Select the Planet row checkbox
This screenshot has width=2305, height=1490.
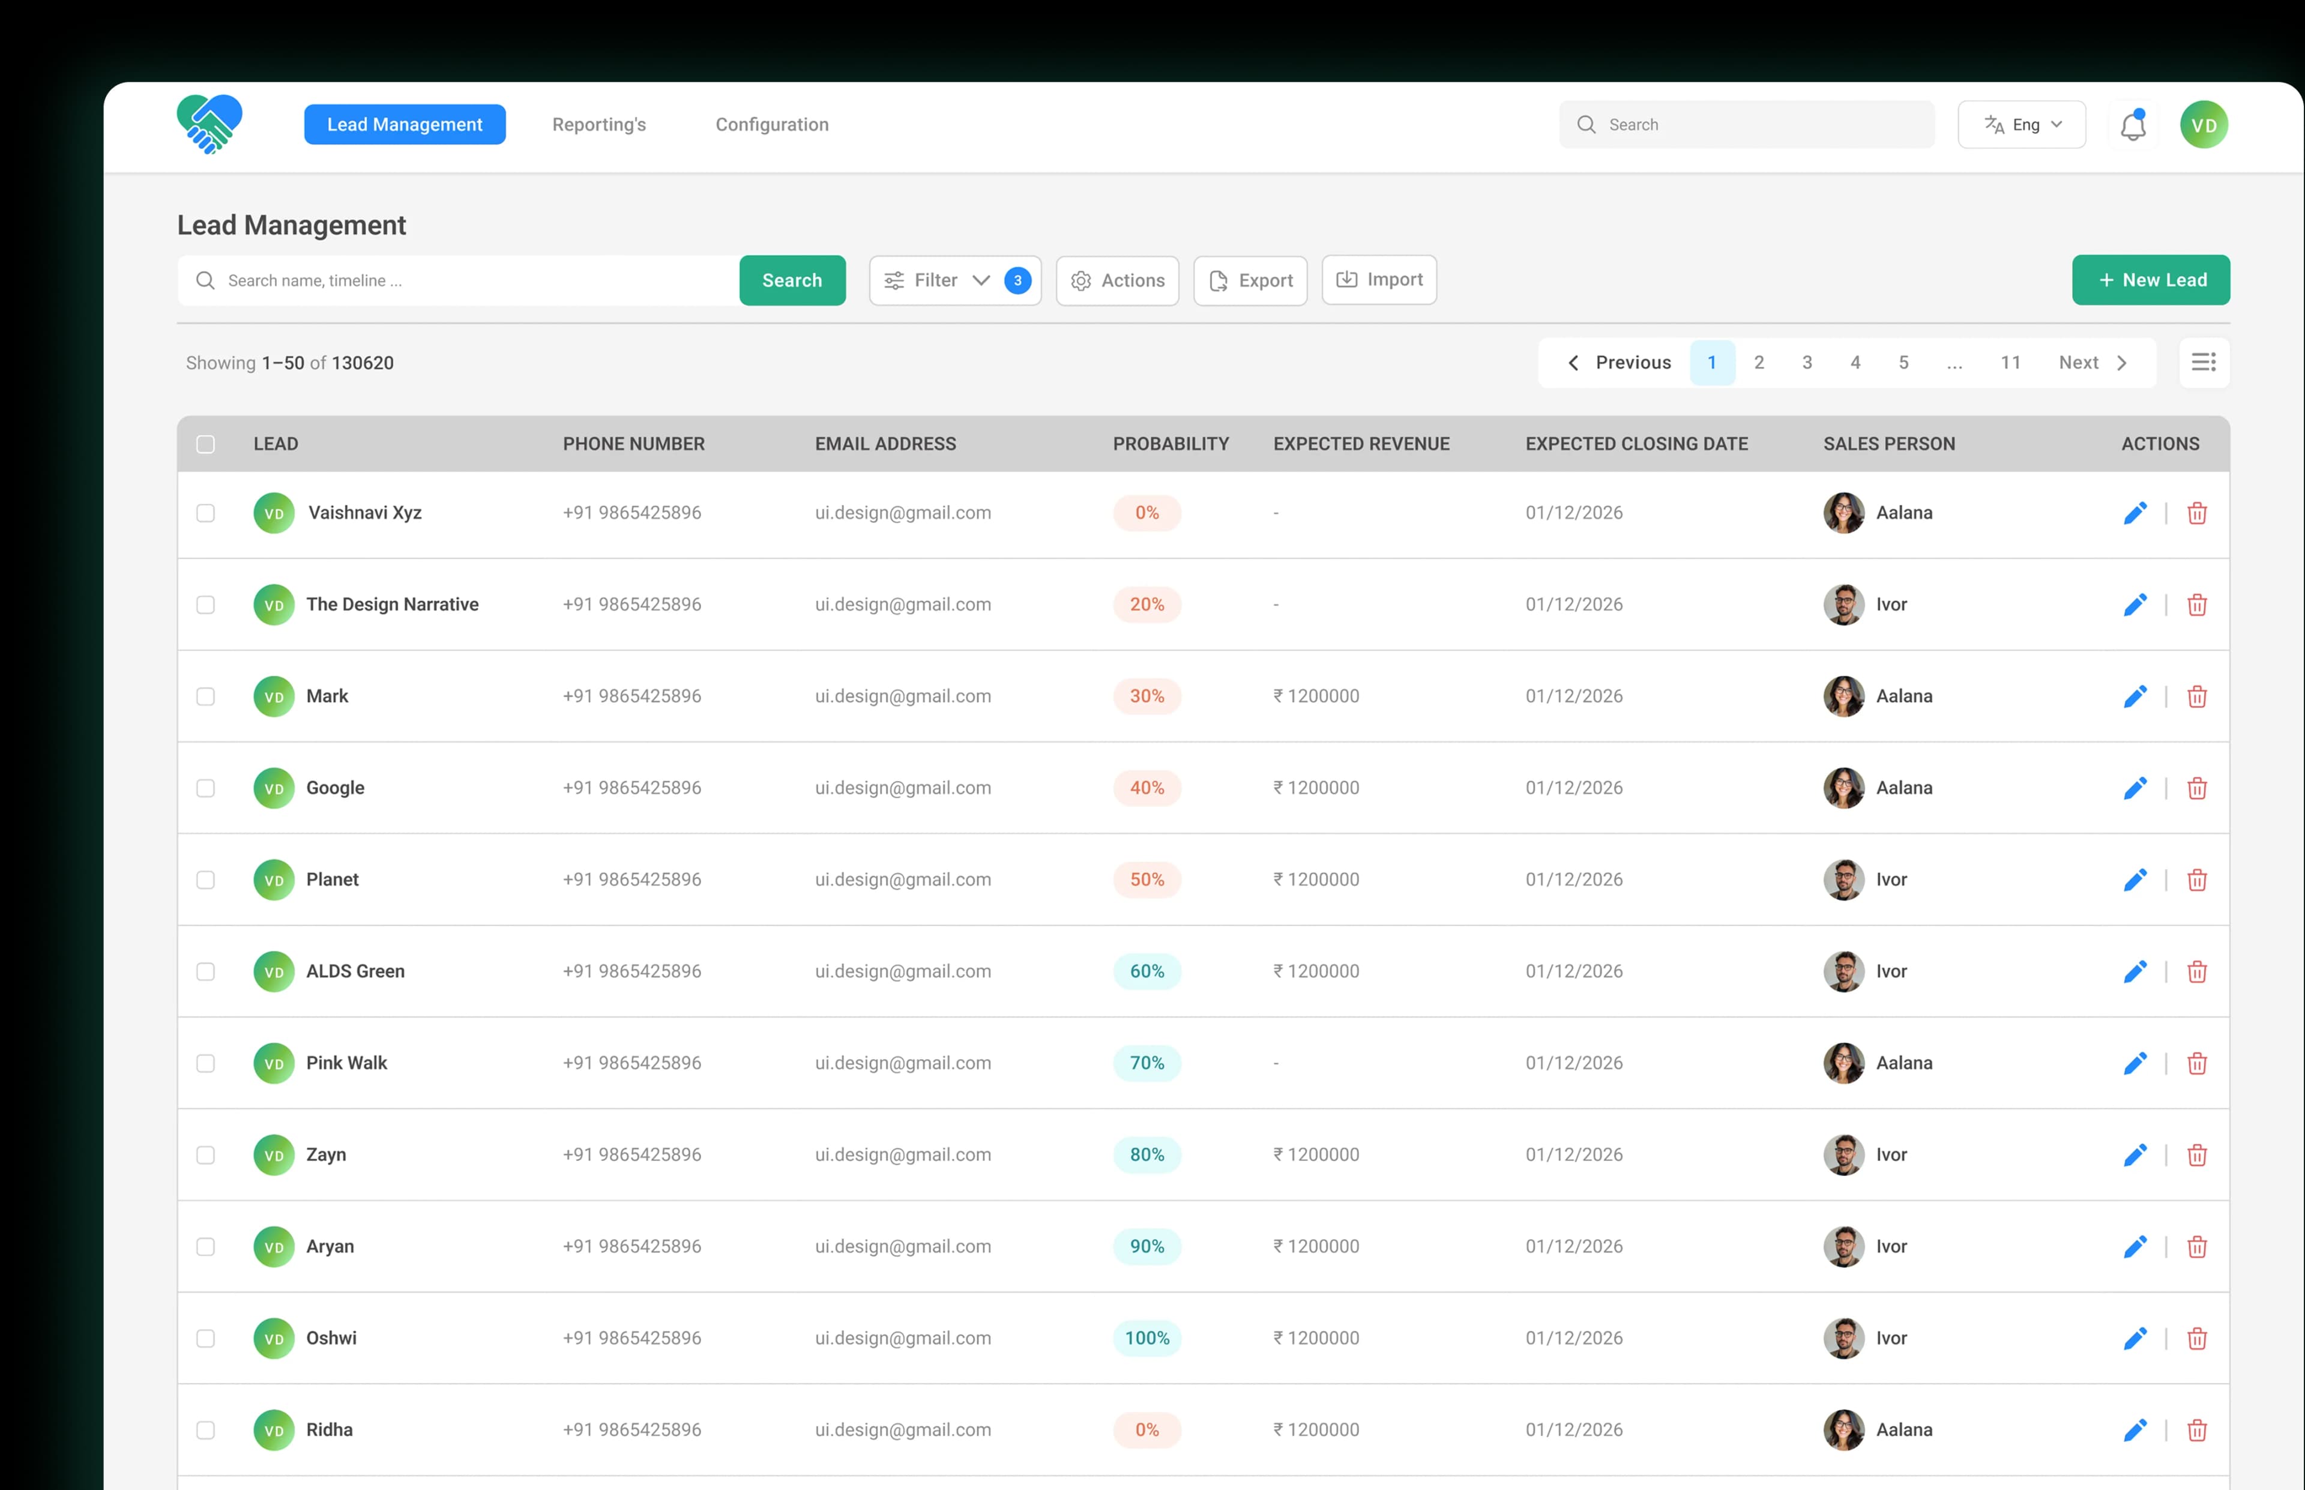click(x=205, y=881)
